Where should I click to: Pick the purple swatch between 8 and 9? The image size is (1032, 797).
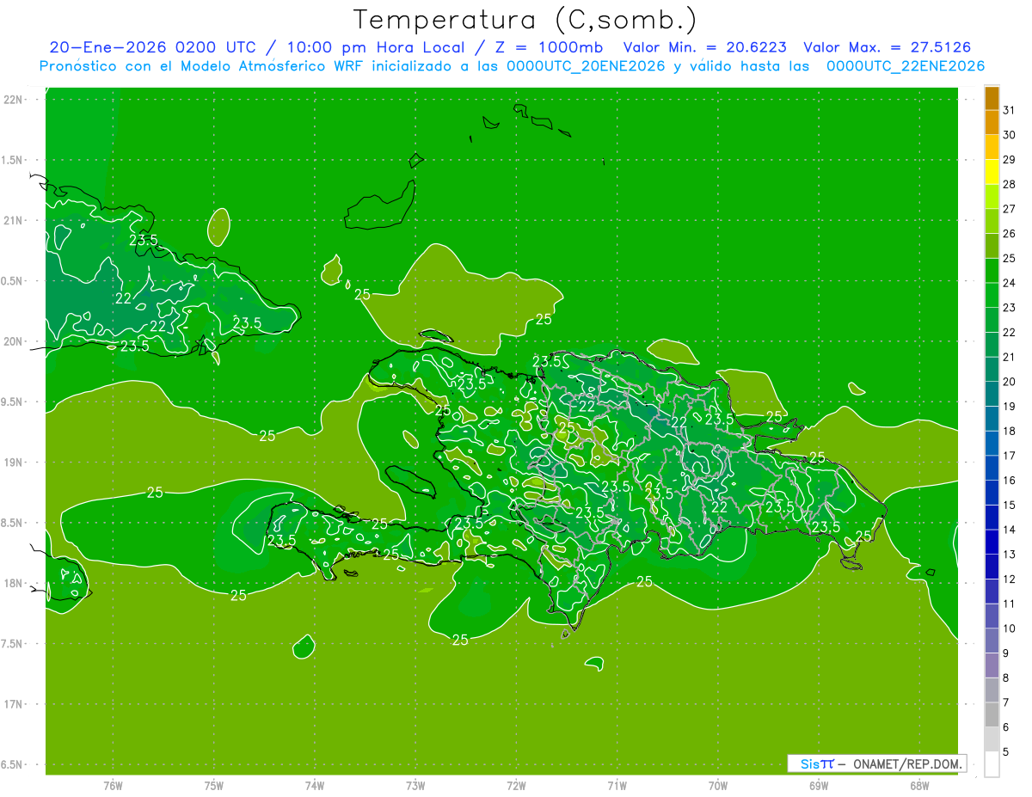coord(992,665)
